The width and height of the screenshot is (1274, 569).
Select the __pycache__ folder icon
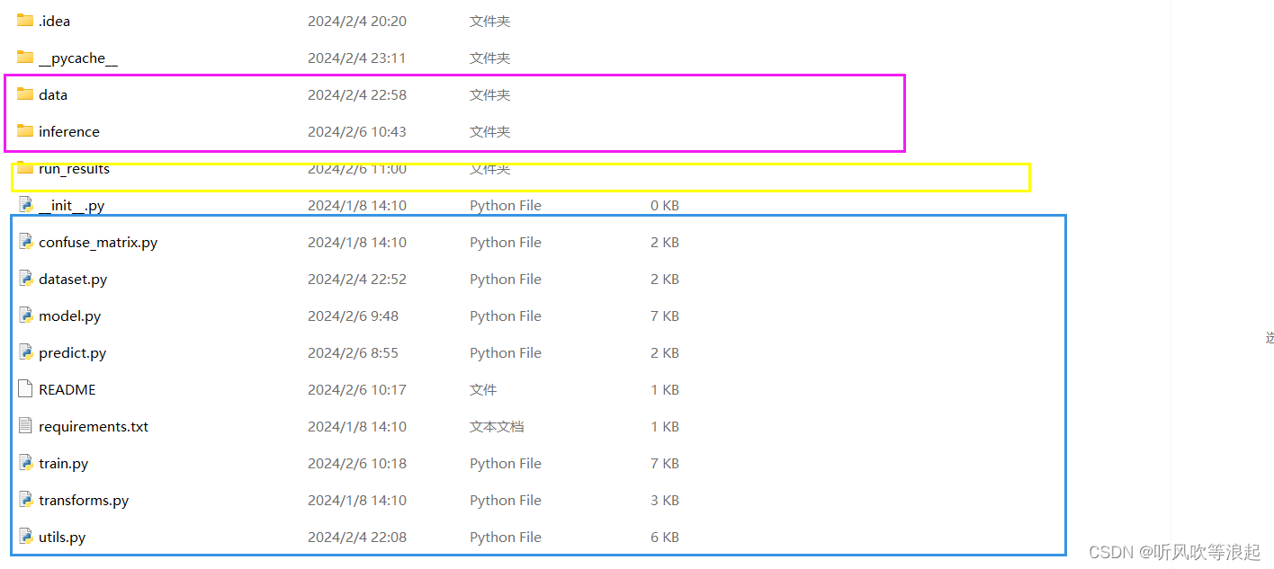(25, 57)
